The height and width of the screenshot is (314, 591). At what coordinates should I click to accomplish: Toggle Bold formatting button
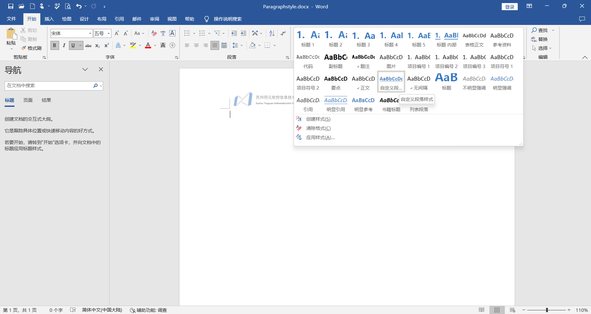click(54, 46)
